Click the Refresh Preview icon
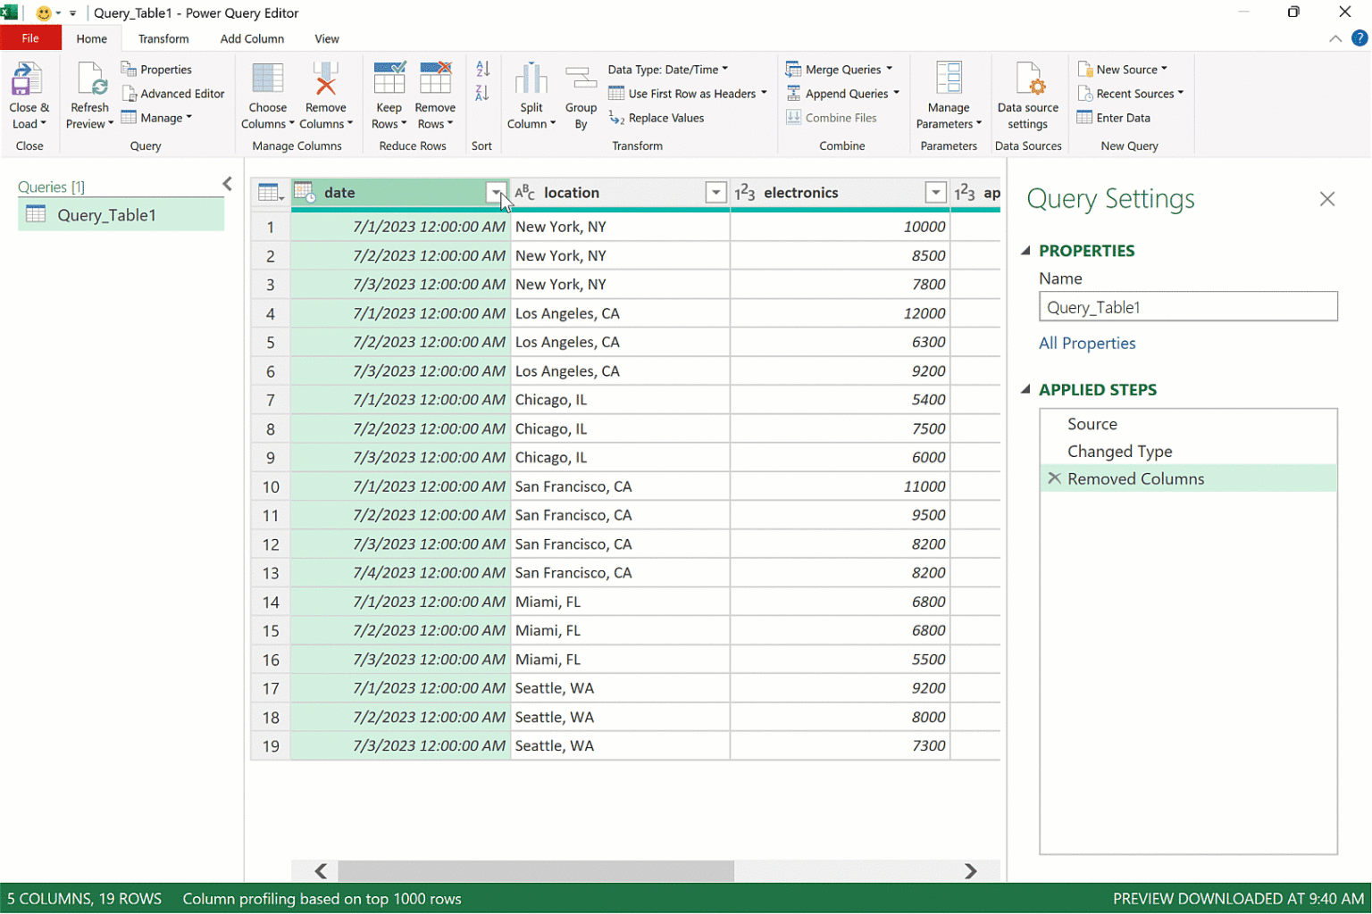 [x=90, y=80]
